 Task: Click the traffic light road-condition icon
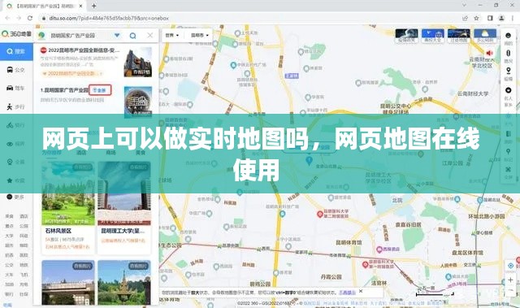[508, 53]
